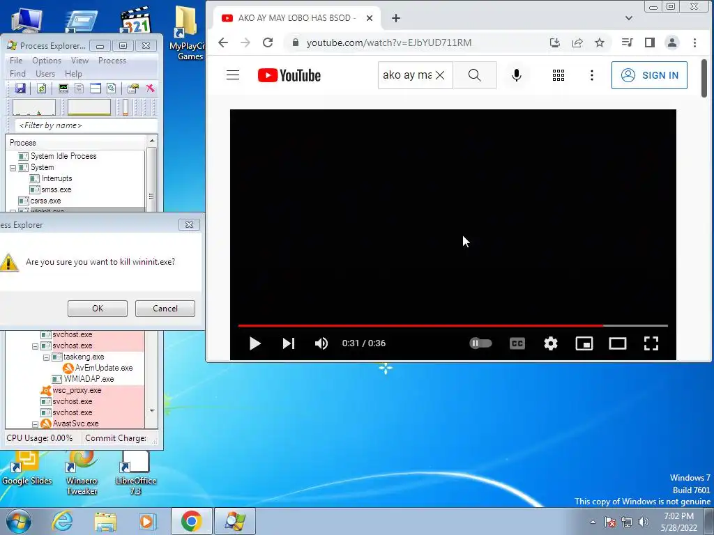Click the process list scroll down arrow
This screenshot has width=714, height=535.
152,411
